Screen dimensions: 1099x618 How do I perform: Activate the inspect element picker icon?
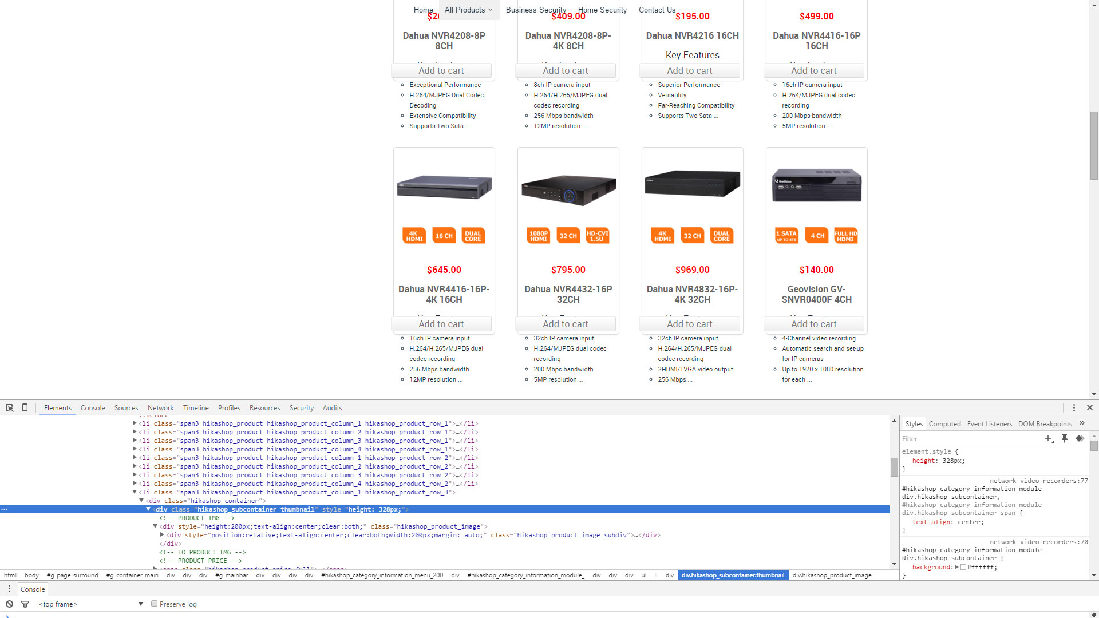point(9,408)
